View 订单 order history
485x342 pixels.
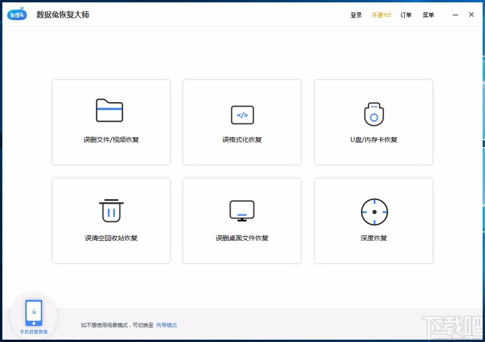tap(406, 15)
